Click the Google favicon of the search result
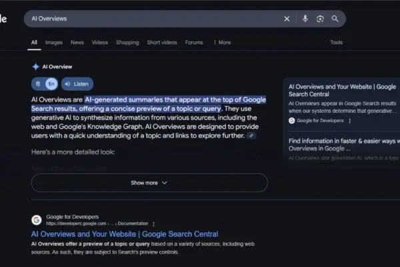The width and height of the screenshot is (400, 267). pyautogui.click(x=37, y=220)
